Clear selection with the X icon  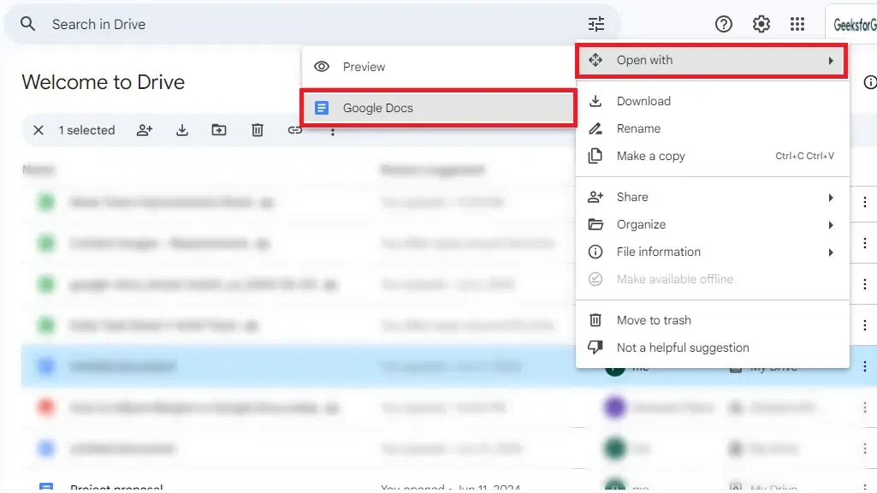pyautogui.click(x=38, y=130)
